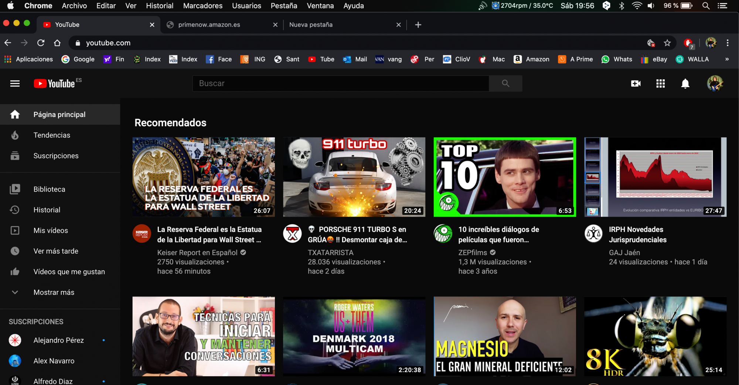Reload the current page
Viewport: 739px width, 385px height.
pyautogui.click(x=41, y=43)
